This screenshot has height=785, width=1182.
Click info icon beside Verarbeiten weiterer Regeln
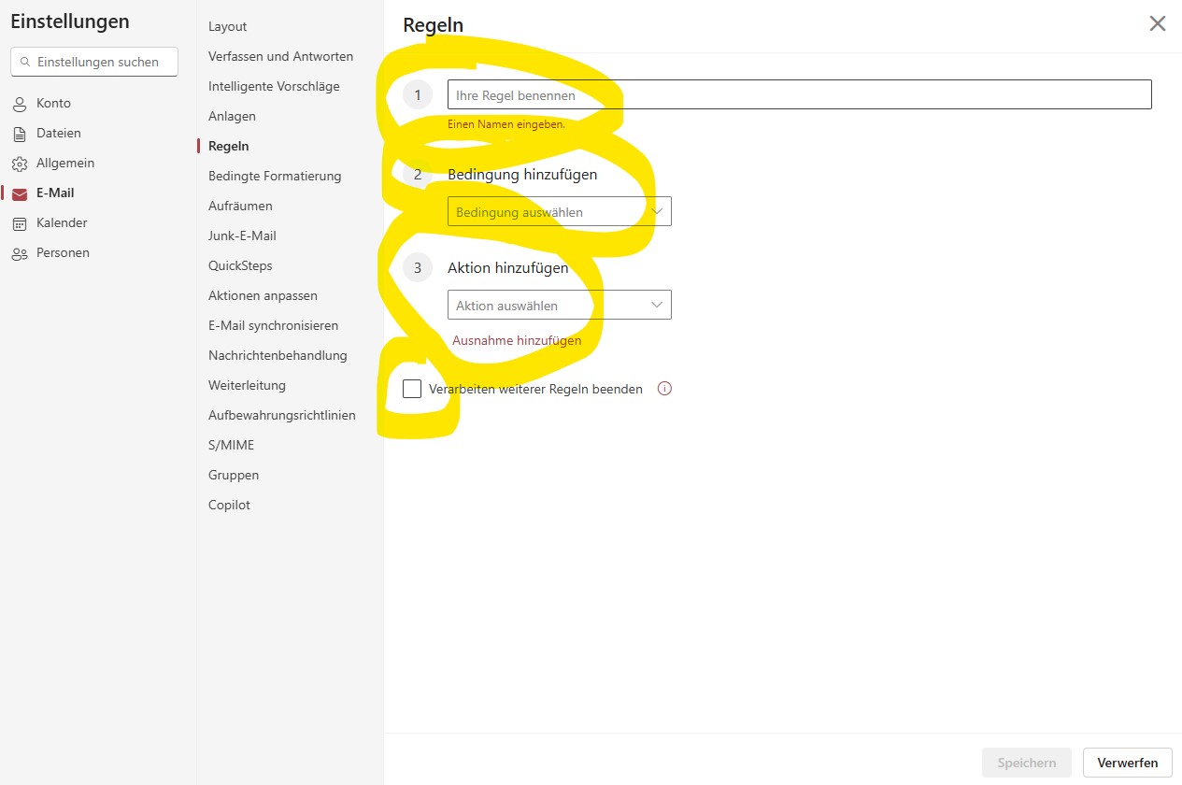pyautogui.click(x=664, y=389)
